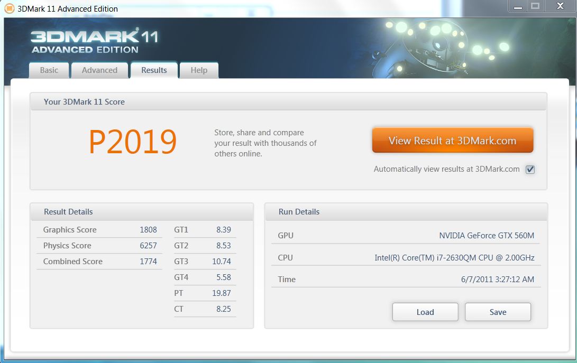This screenshot has width=577, height=363.
Task: Click the CT value 8.25
Action: 224,309
